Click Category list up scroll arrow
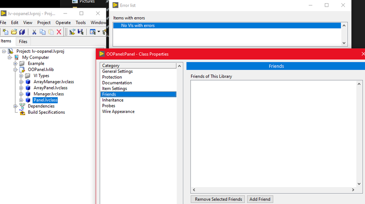 pos(179,66)
